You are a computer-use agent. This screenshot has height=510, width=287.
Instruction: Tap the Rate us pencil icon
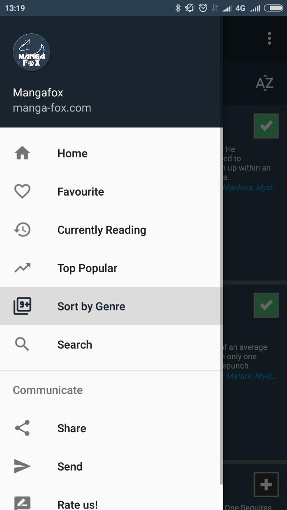click(22, 503)
